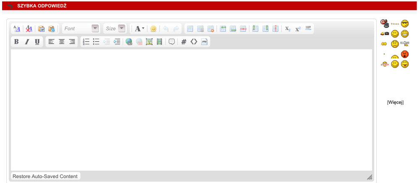Open Table Properties icon with gear
The width and height of the screenshot is (420, 183).
coord(200,29)
